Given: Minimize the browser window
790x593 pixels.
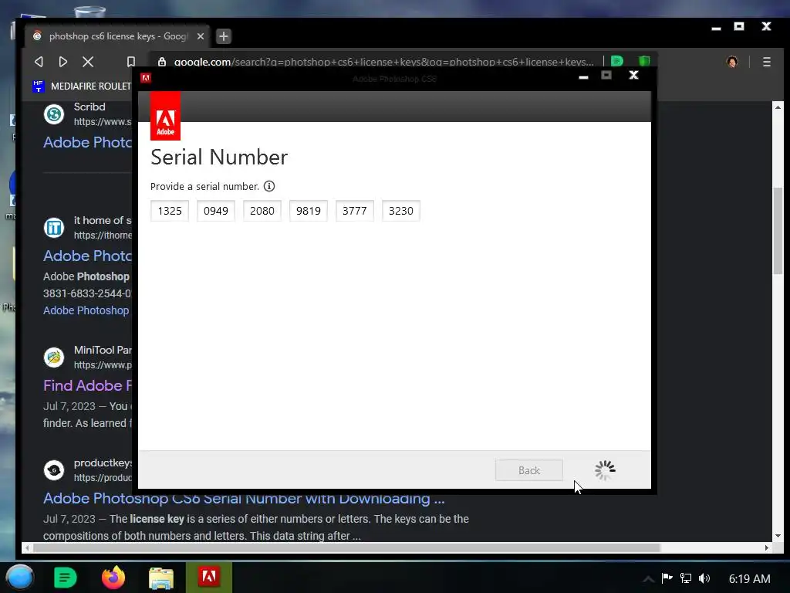Looking at the screenshot, I should [x=716, y=29].
